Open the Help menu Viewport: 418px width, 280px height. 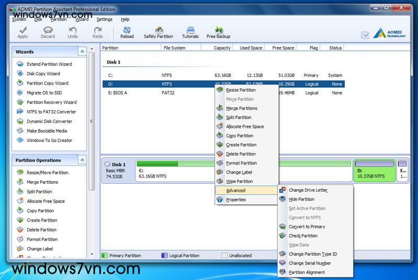[125, 19]
